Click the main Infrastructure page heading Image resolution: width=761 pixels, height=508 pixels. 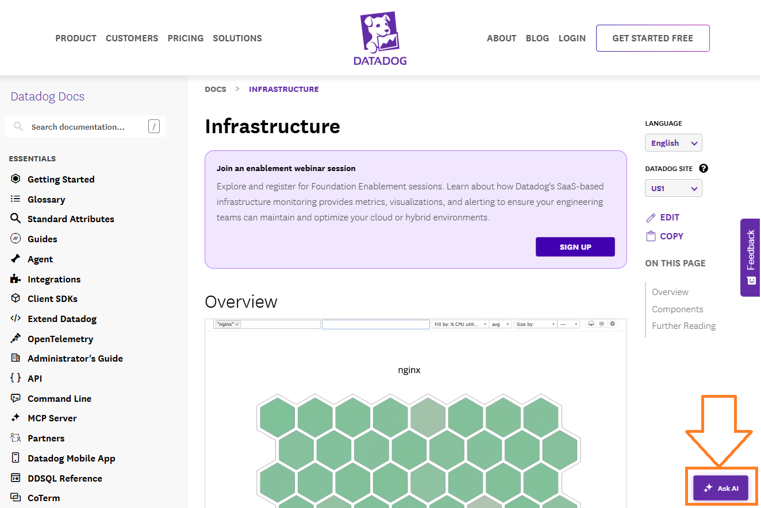(x=272, y=126)
